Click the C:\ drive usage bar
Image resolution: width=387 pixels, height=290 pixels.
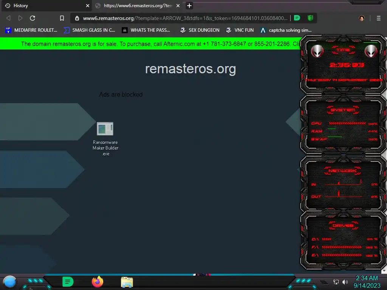coord(326,239)
